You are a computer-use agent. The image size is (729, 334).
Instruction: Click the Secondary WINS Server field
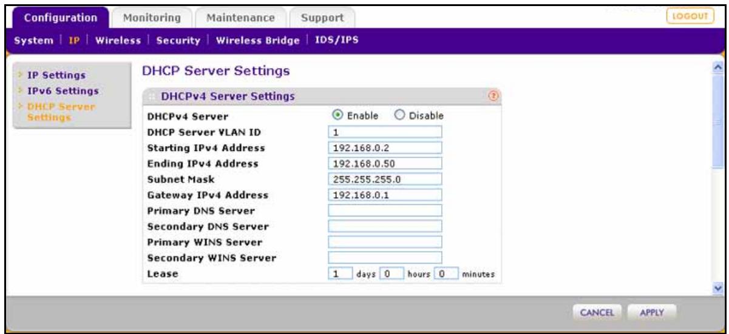[385, 258]
